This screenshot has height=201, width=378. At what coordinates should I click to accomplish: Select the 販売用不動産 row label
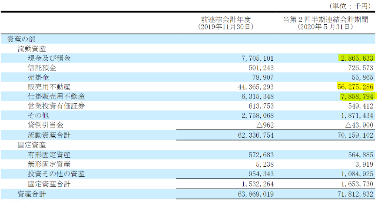point(49,87)
